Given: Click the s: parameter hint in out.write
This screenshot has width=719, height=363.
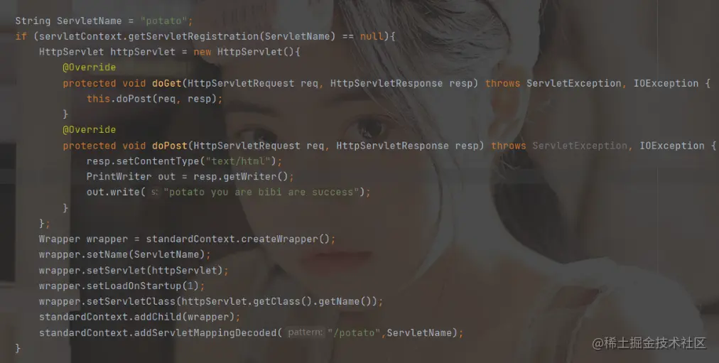Looking at the screenshot, I should 155,192.
